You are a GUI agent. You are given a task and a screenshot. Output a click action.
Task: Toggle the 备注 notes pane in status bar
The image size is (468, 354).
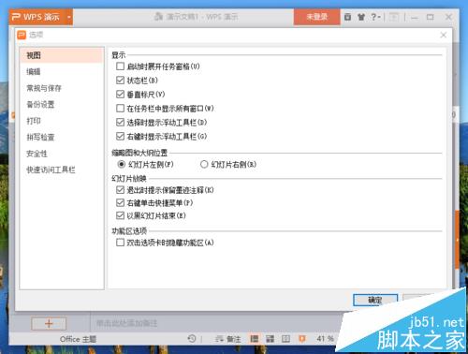228,339
